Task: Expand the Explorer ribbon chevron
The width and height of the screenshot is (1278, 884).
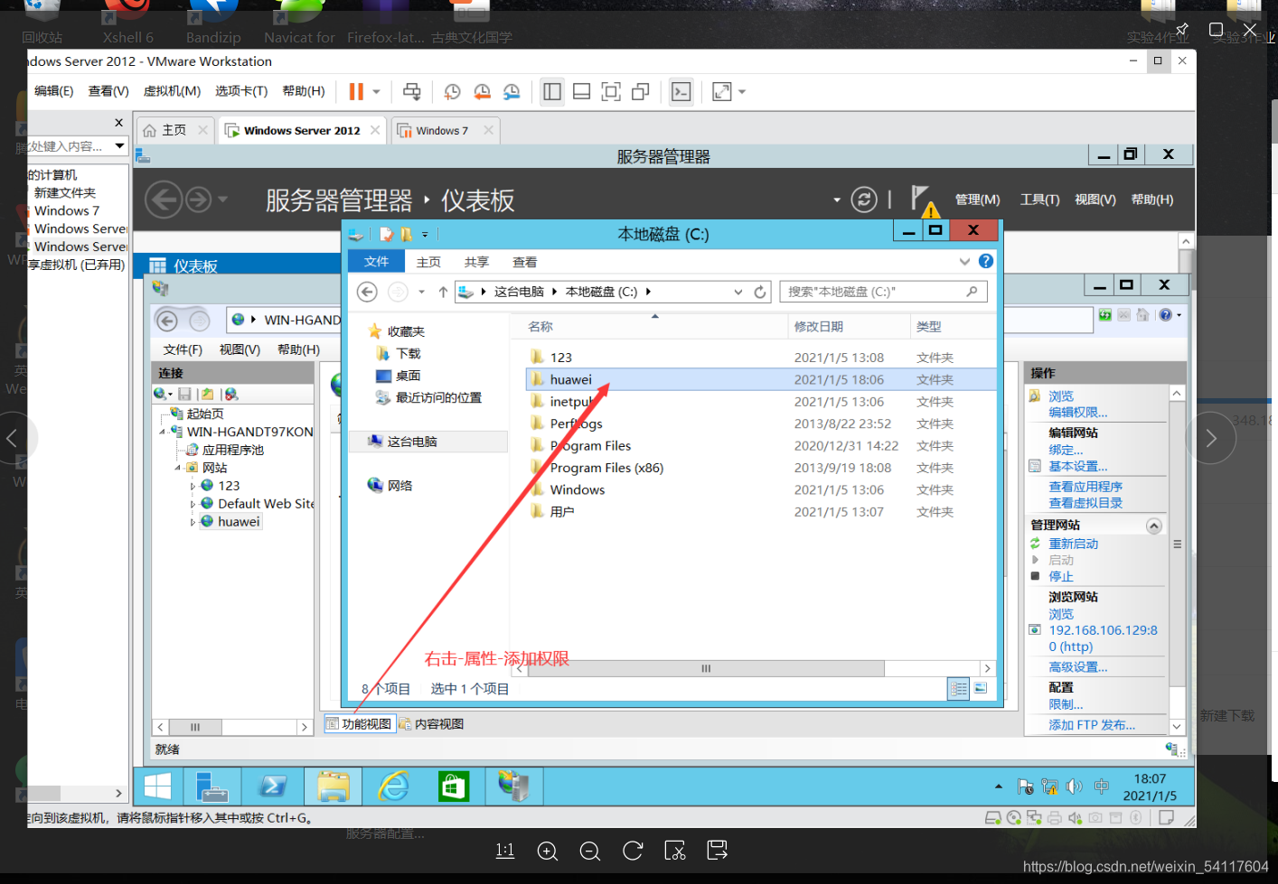Action: [x=964, y=261]
